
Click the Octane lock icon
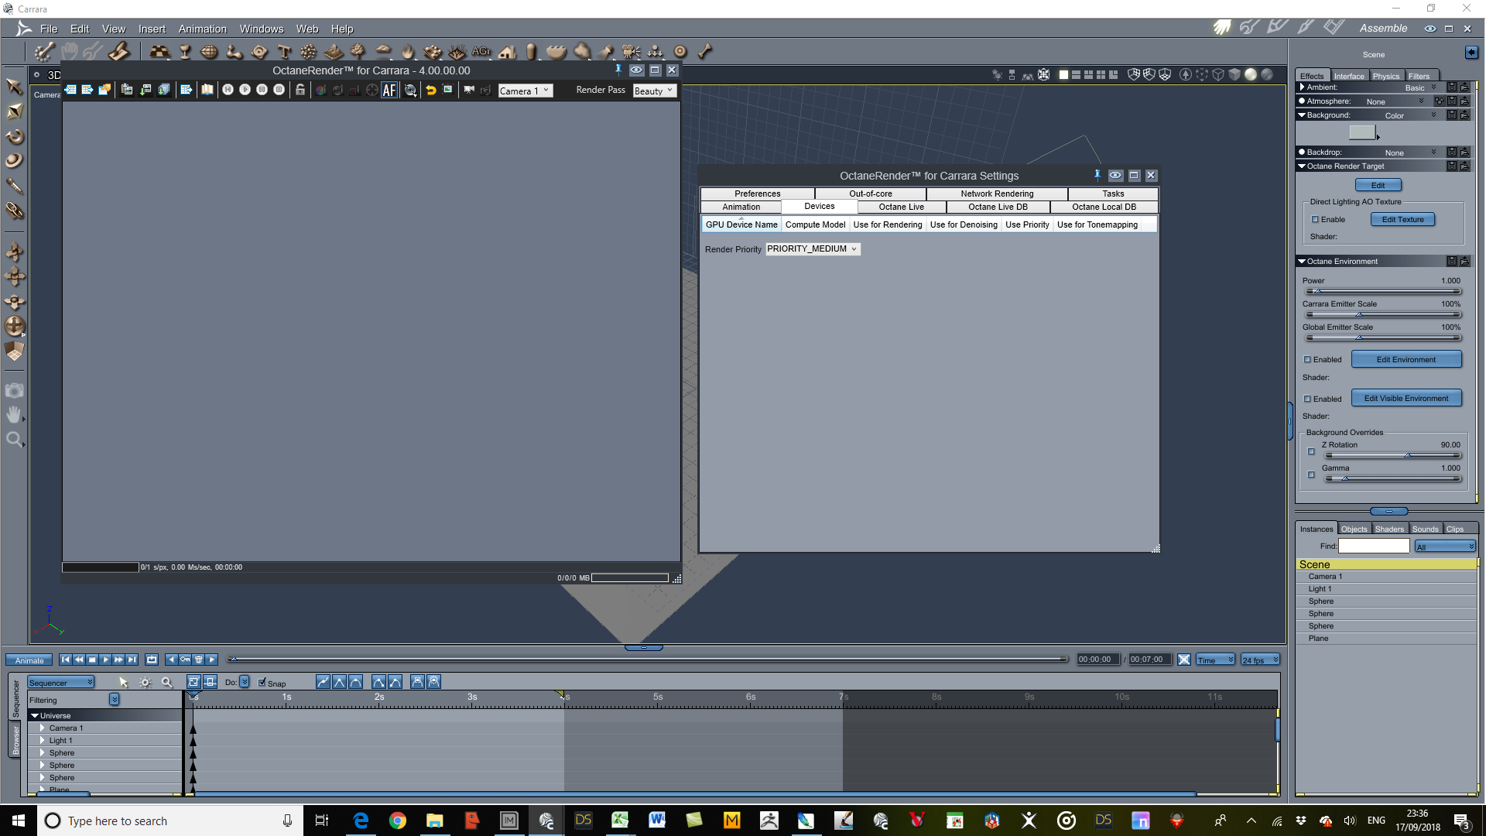click(300, 91)
